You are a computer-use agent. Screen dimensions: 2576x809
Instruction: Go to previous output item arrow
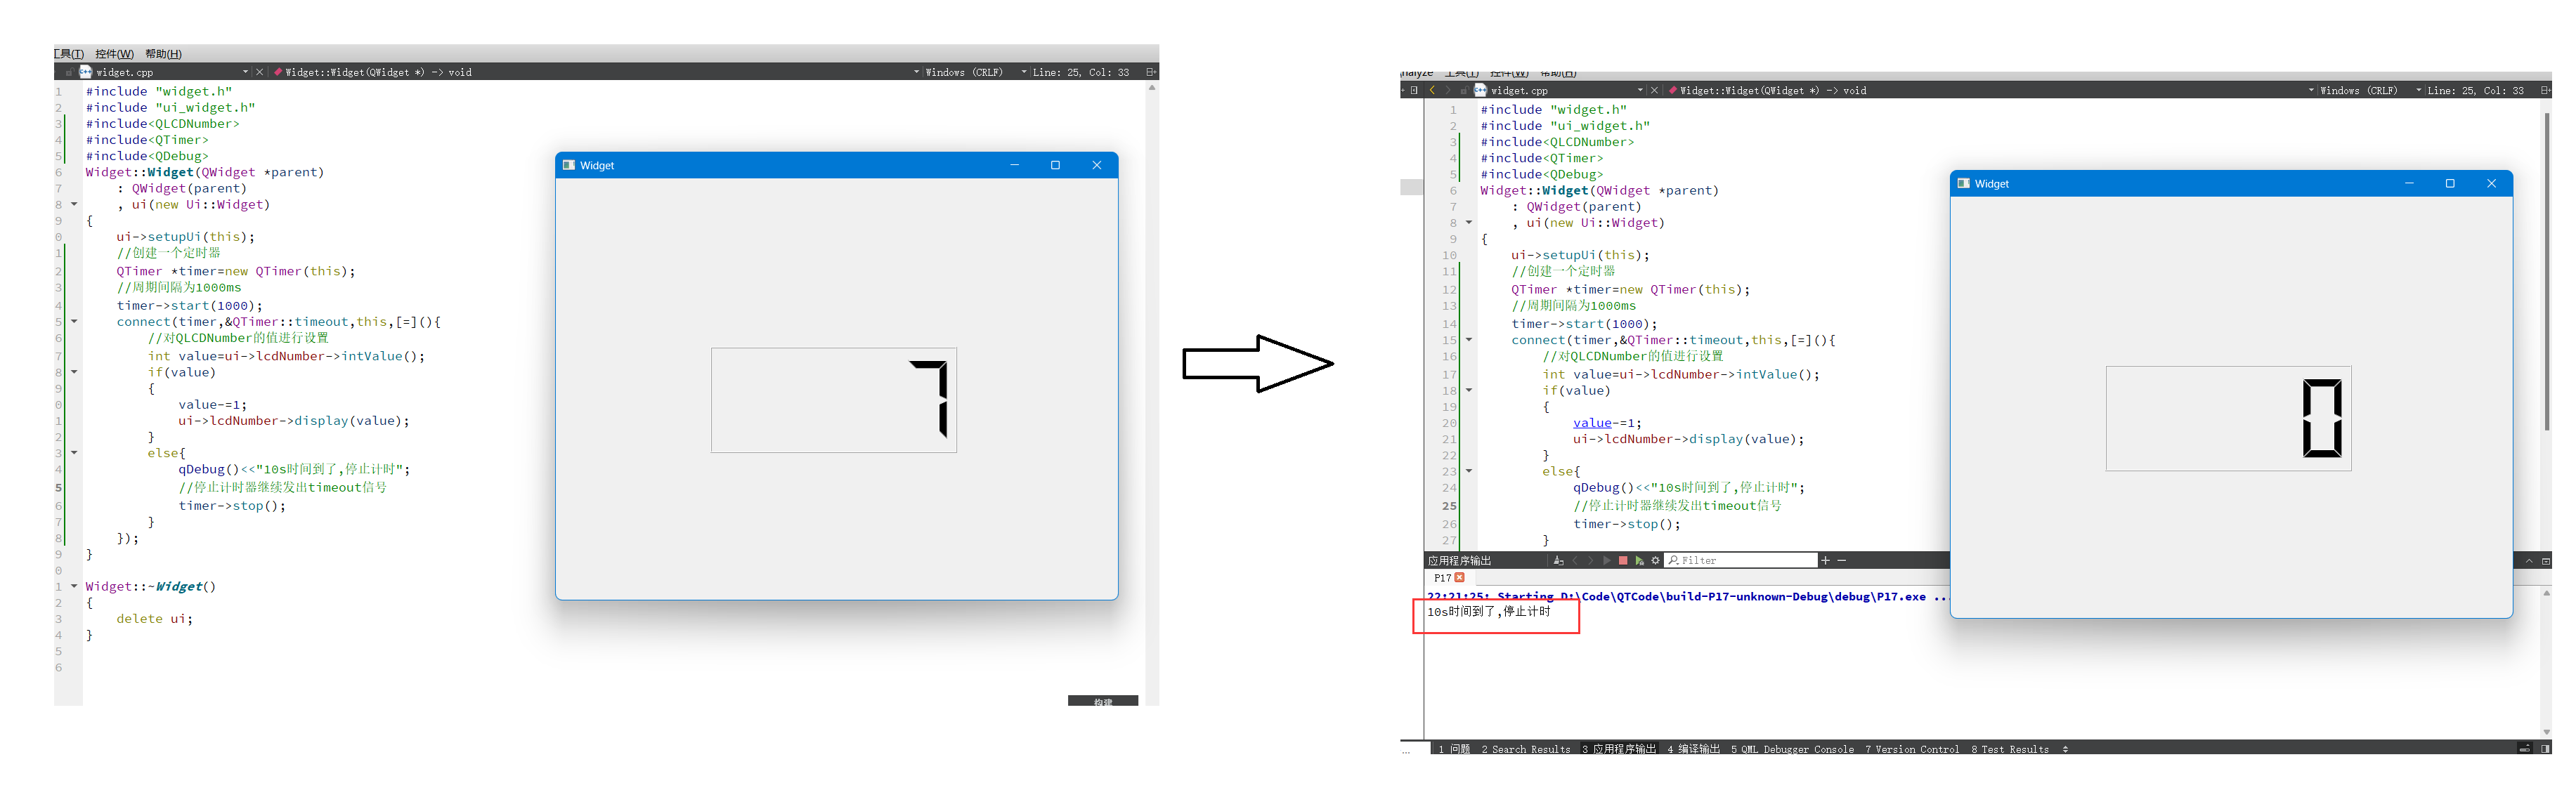point(1575,560)
